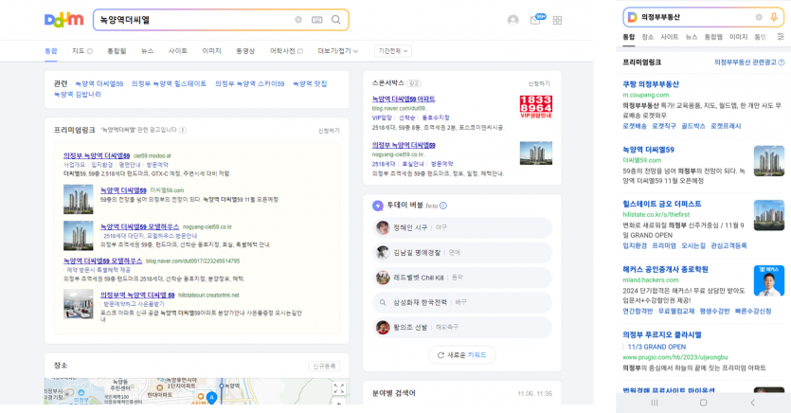Click the magnifier search icon on desktop

click(335, 20)
